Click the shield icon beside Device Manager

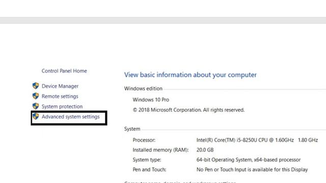click(36, 86)
